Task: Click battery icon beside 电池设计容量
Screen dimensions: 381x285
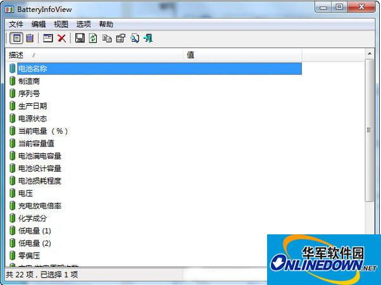Action: (x=13, y=168)
